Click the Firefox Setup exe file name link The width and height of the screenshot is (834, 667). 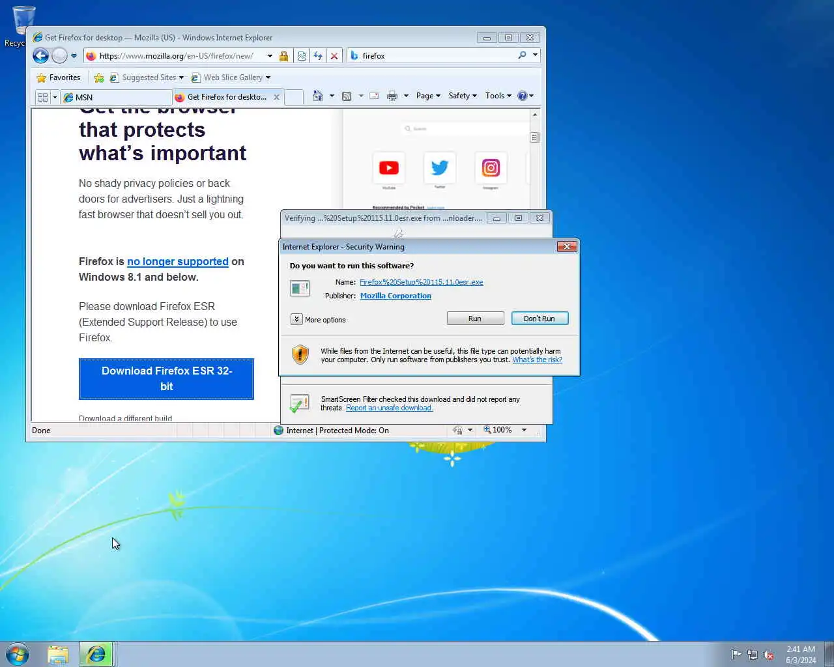point(422,282)
